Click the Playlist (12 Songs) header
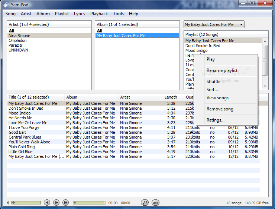 (x=223, y=34)
